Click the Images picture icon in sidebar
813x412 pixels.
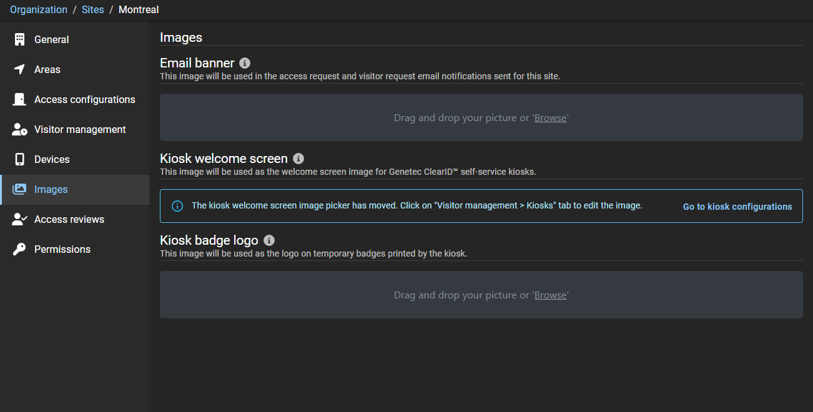coord(19,189)
